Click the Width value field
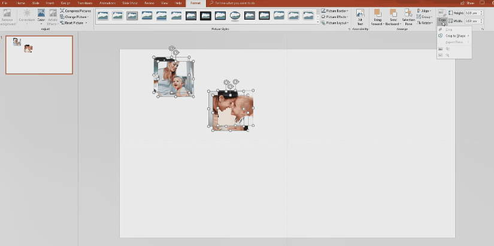494x246 pixels. (472, 21)
